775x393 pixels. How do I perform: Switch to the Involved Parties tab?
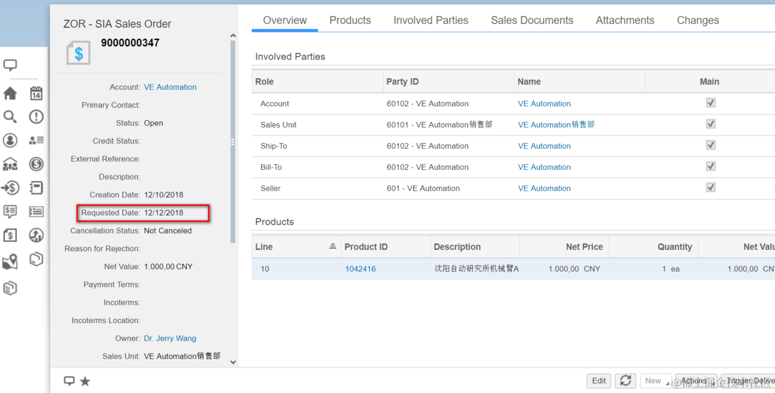(431, 20)
